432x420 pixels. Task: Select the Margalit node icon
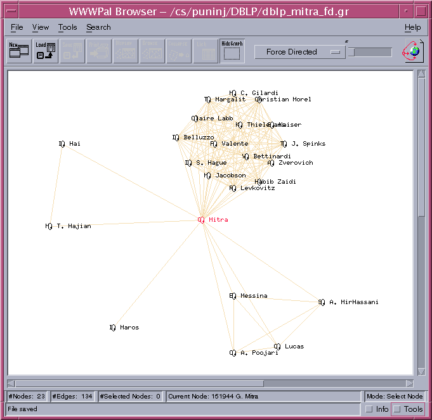click(x=207, y=99)
